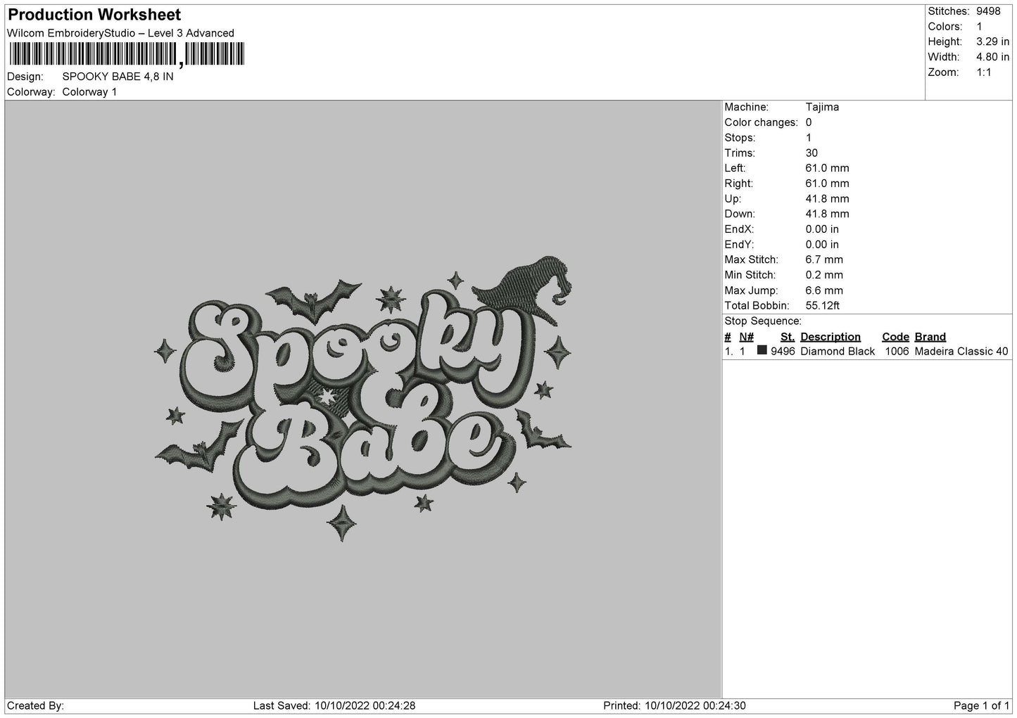This screenshot has height=718, width=1017.
Task: Click the Trims value 30
Action: pyautogui.click(x=811, y=153)
